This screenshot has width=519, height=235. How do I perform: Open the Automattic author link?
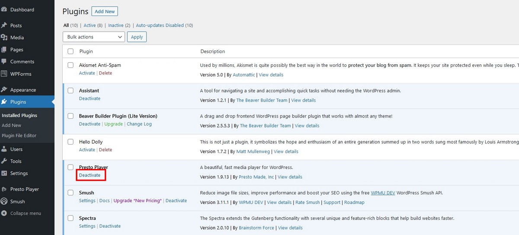pos(244,75)
